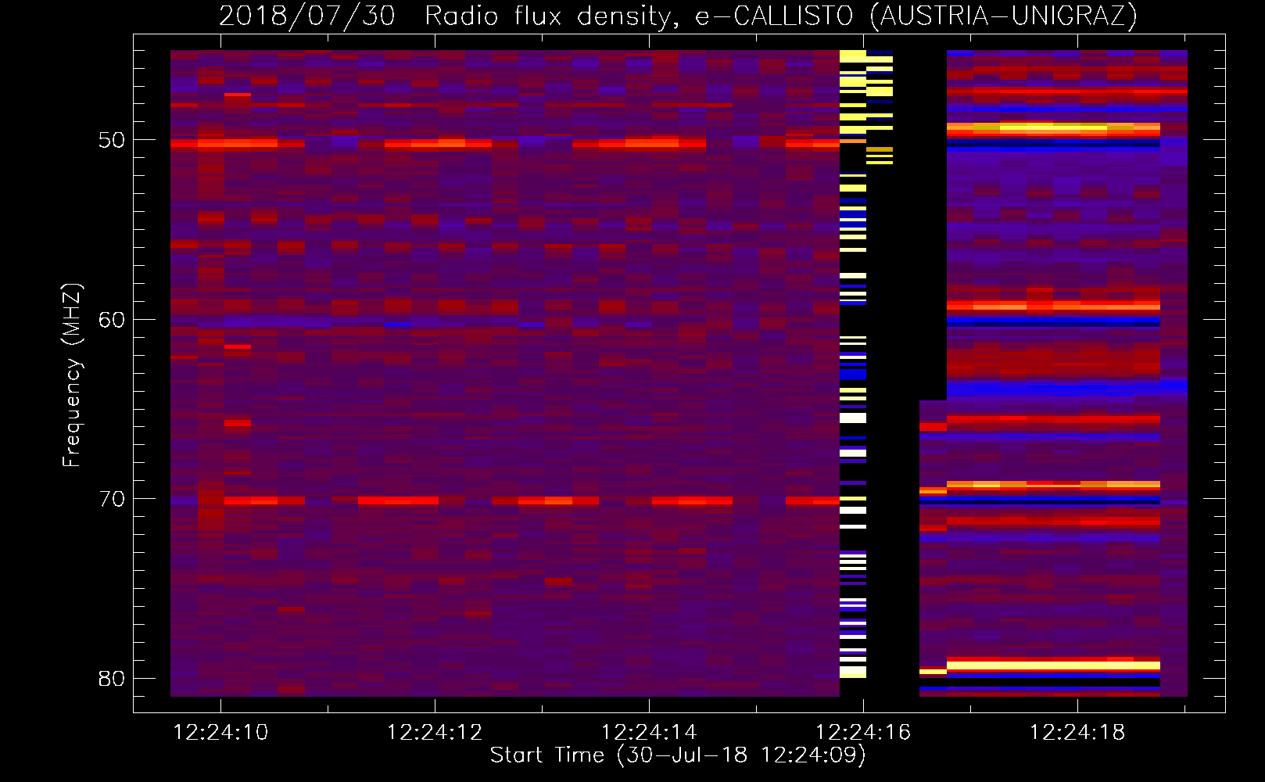Click the y-axis tick label '50'

coord(112,141)
